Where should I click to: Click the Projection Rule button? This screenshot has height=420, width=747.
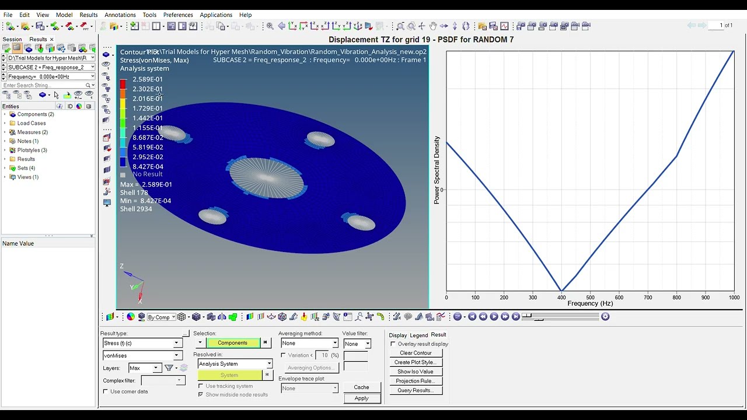coord(416,381)
